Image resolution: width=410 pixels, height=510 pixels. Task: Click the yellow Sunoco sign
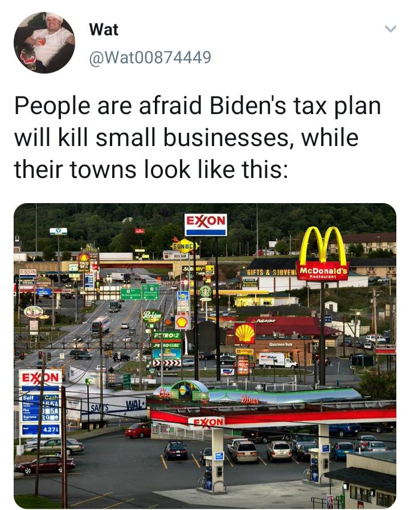pos(184,246)
